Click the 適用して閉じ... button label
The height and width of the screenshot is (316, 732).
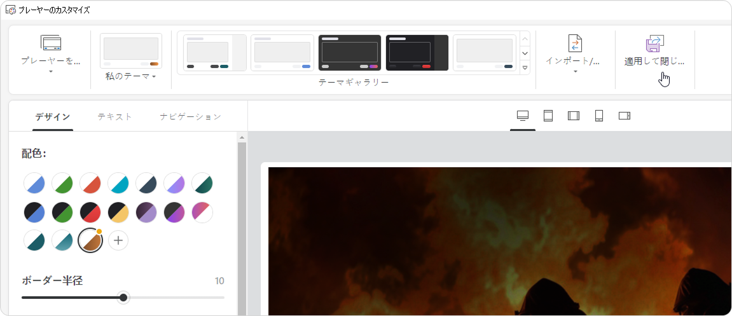click(x=654, y=61)
